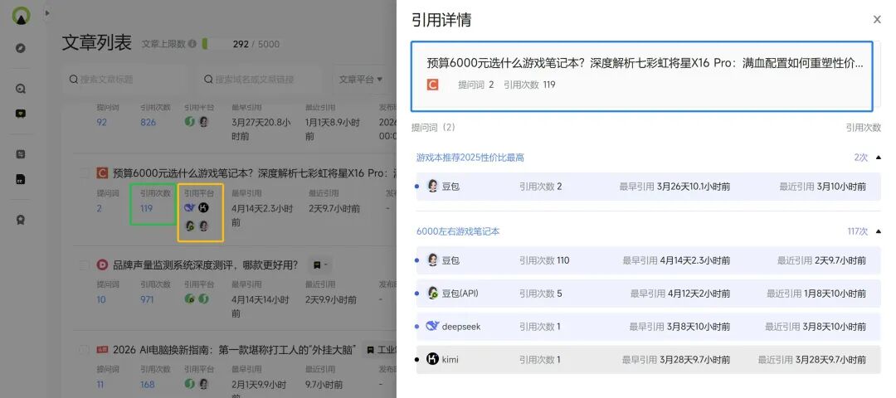The height and width of the screenshot is (398, 896).
Task: Tick checkbox for 品牌声量监测系统 article row
Action: click(85, 265)
